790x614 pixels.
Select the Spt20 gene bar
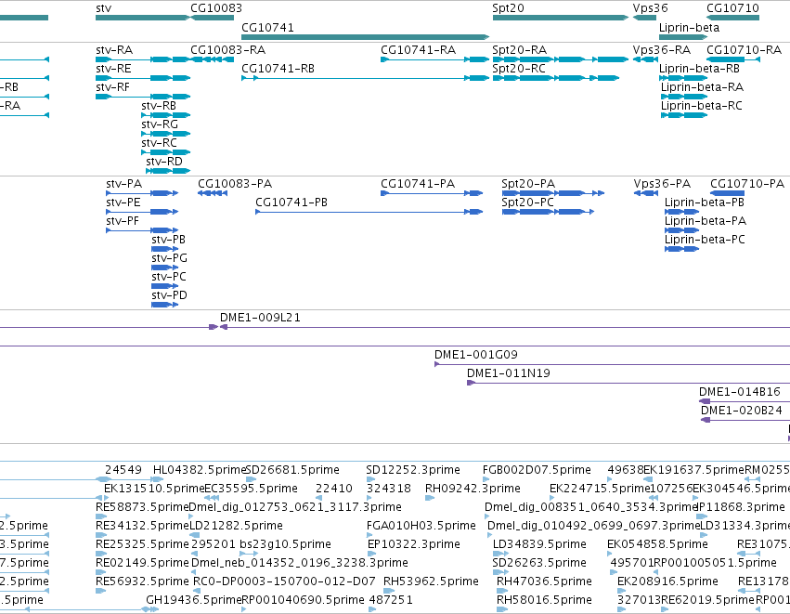(561, 18)
